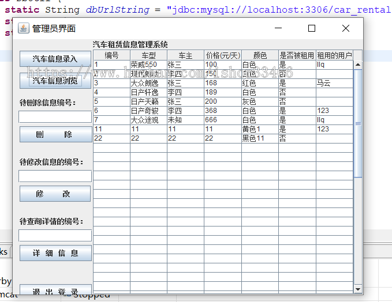392x302 pixels.
Task: Select the 是否被租用 column header
Action: tap(297, 55)
